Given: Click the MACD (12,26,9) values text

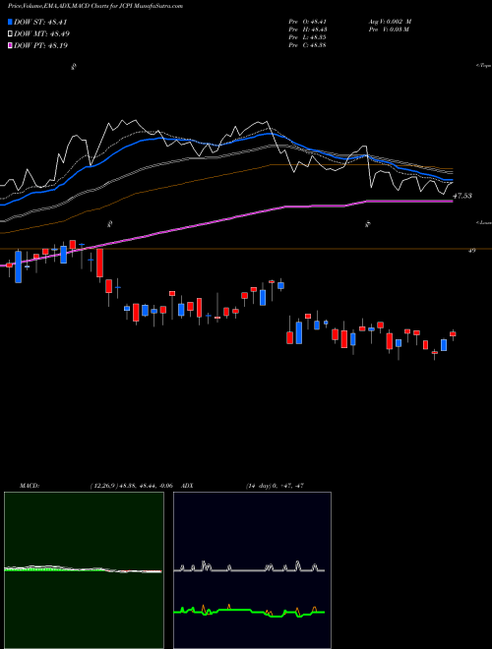Looking at the screenshot, I should tap(131, 486).
